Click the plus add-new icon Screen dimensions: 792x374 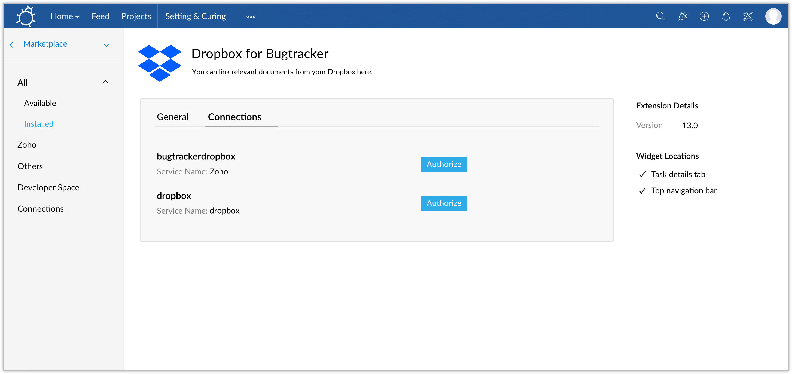click(704, 16)
